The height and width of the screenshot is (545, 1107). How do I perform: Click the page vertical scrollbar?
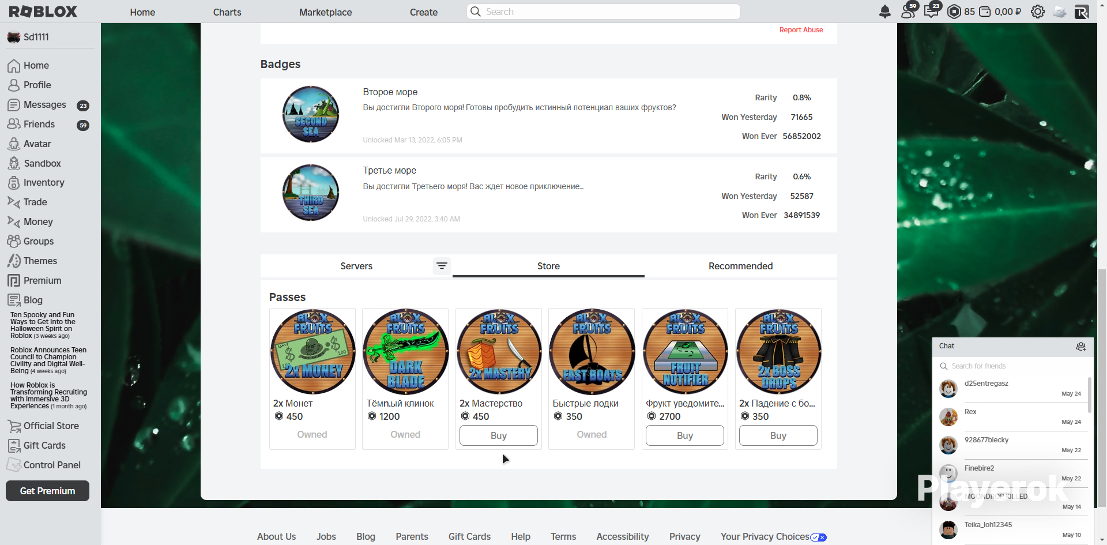point(1102,389)
